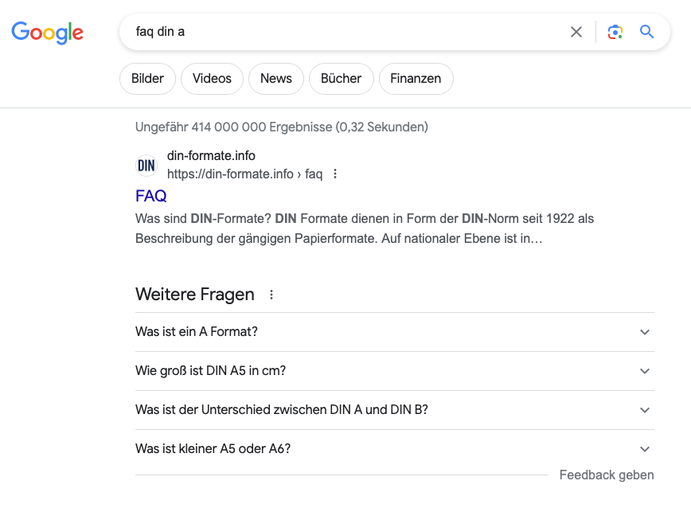Screen dimensions: 691x508
Task: Expand 'Wie groß ist DIN A5 in cm?'
Action: click(x=394, y=371)
